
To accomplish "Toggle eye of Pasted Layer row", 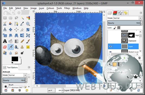I will tap(110, 52).
